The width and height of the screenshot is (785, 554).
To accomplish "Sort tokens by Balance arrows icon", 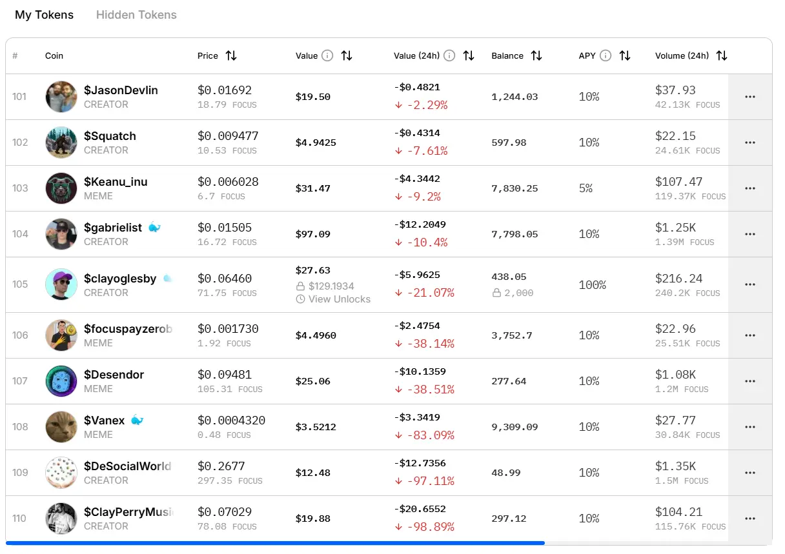I will (536, 55).
